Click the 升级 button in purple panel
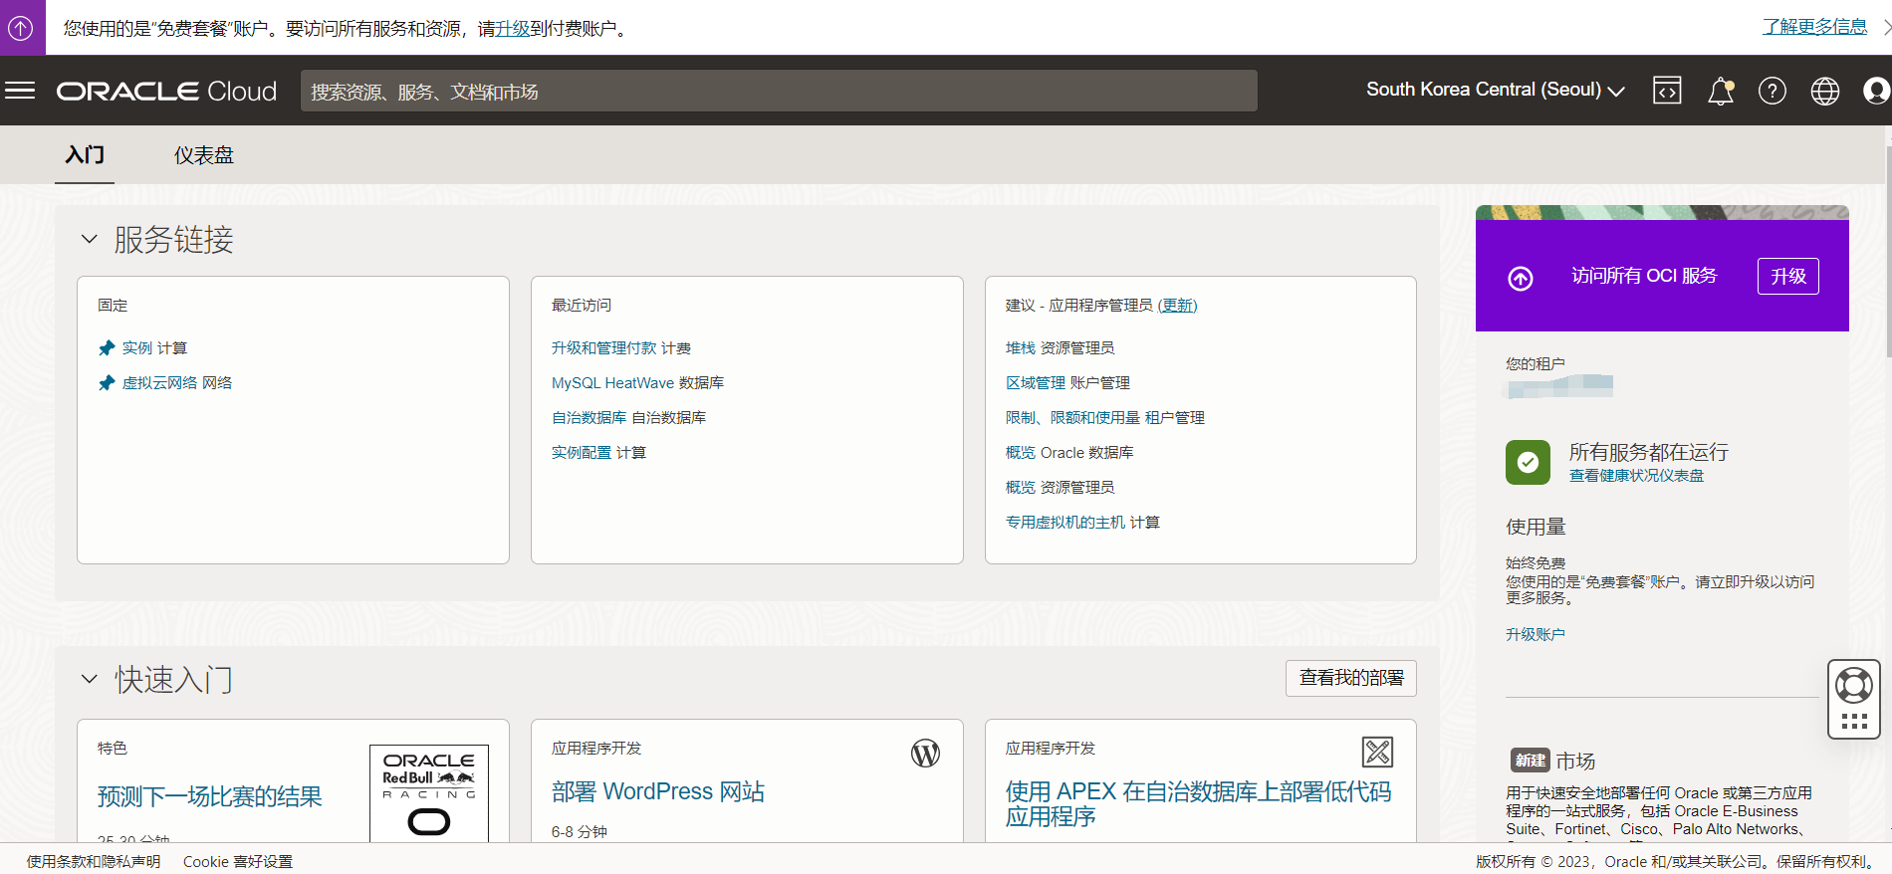Screen dimensions: 1892x874 1788,276
